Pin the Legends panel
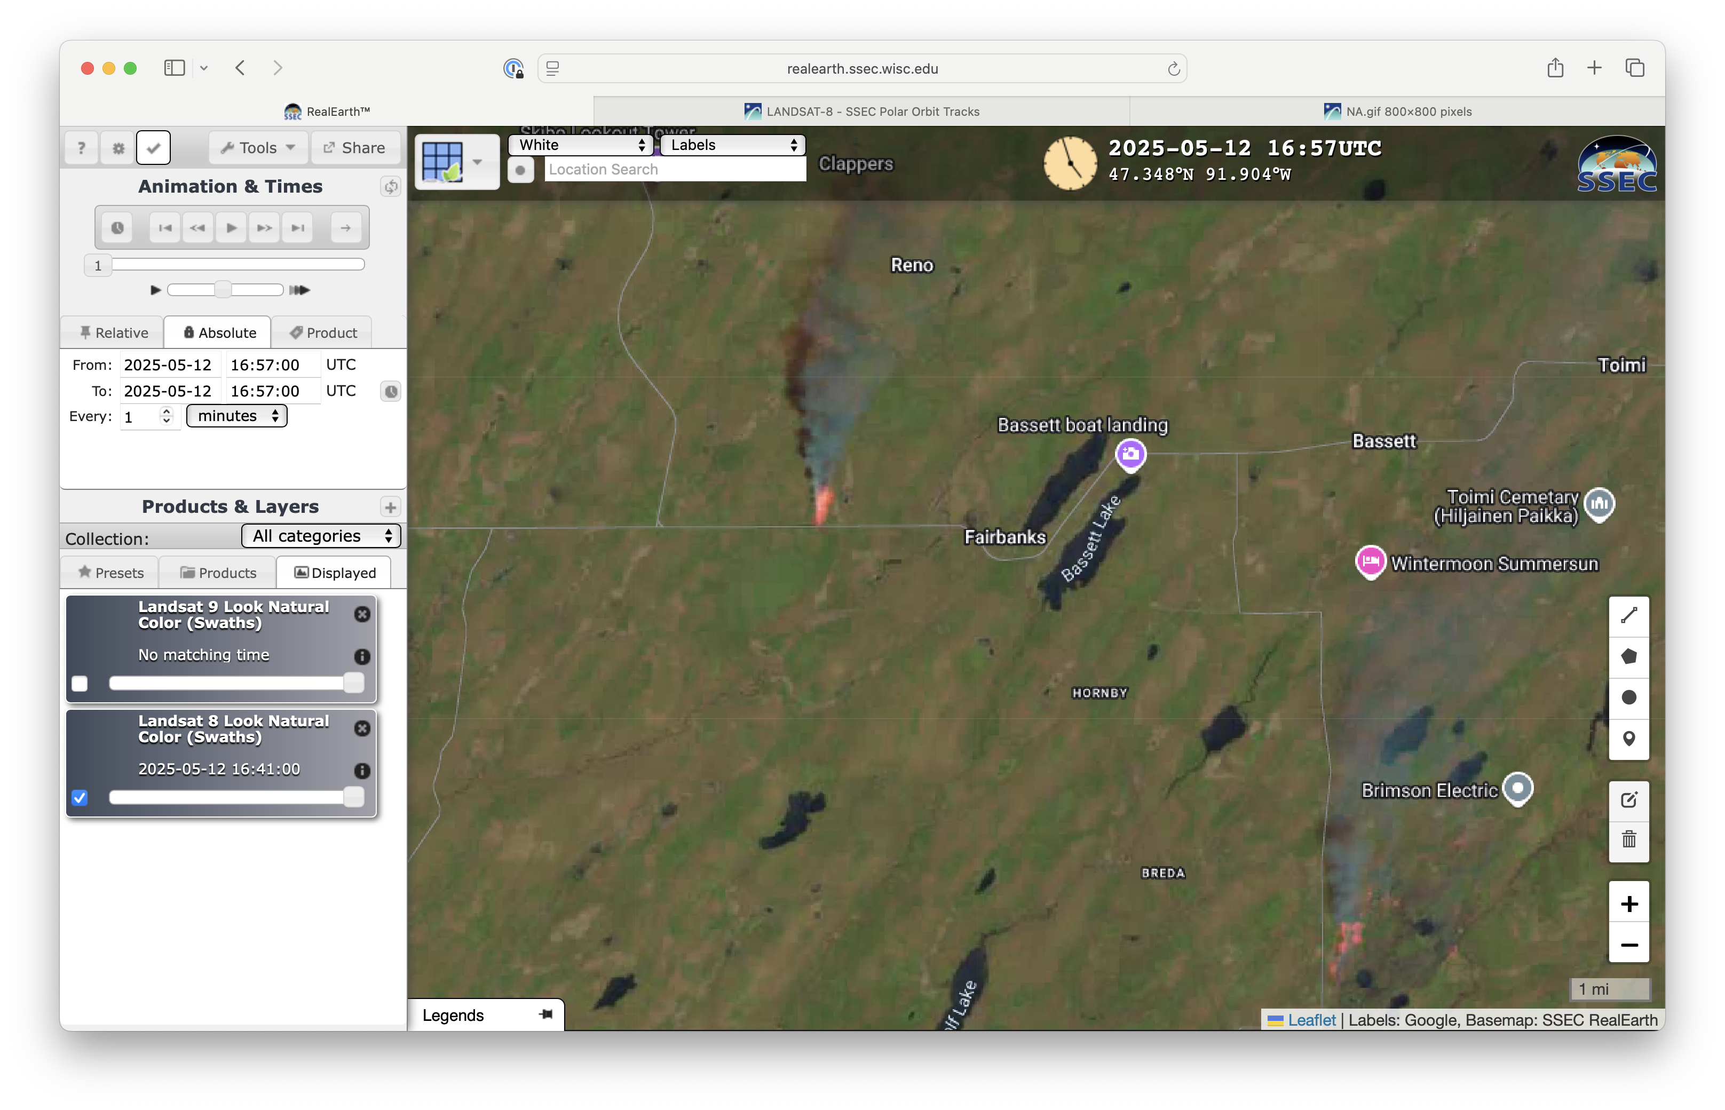The height and width of the screenshot is (1110, 1725). click(x=545, y=1015)
